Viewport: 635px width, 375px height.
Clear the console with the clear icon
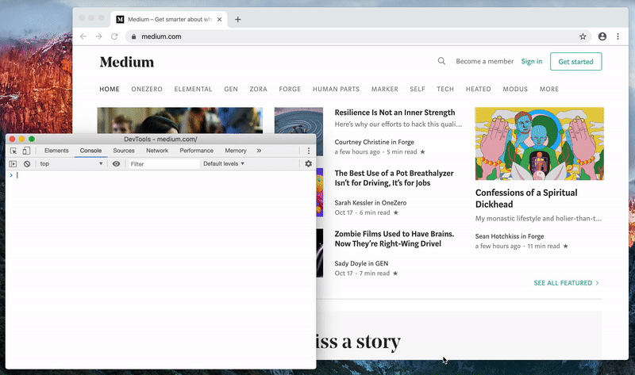(x=27, y=164)
